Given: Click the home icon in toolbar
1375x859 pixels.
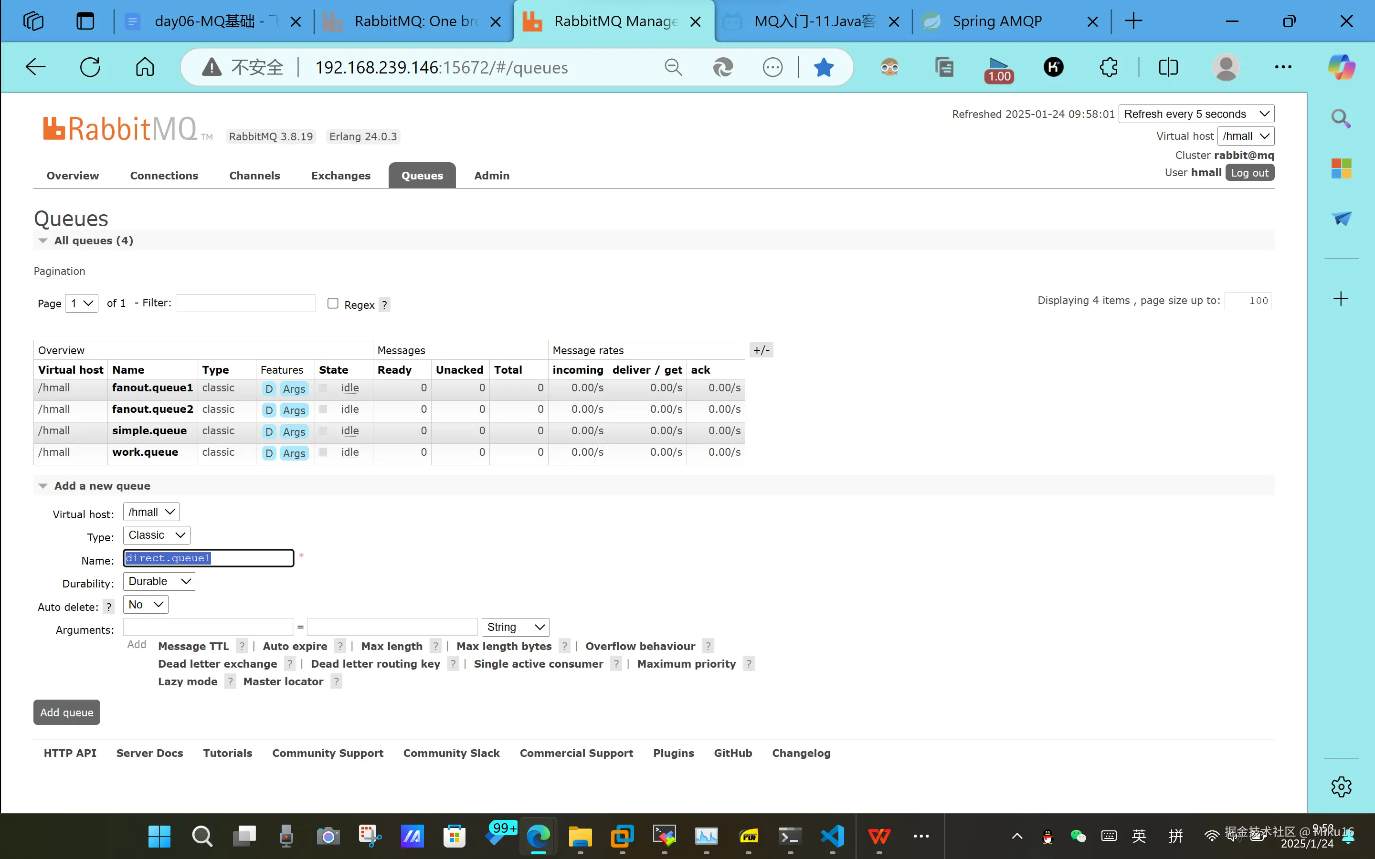Looking at the screenshot, I should click(x=145, y=67).
